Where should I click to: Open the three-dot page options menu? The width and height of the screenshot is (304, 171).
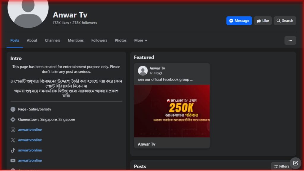pyautogui.click(x=290, y=40)
